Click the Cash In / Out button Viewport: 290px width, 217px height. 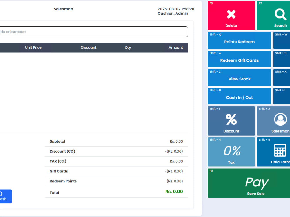point(239,96)
